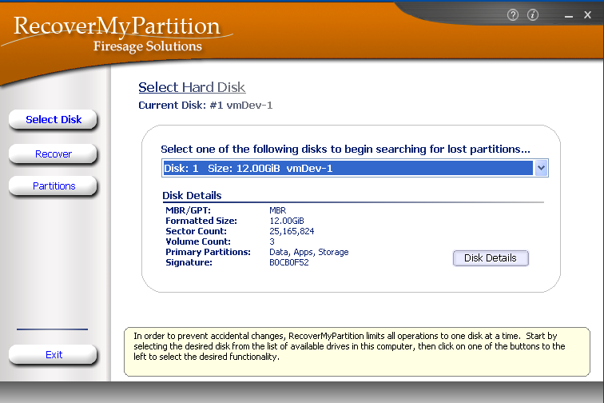Go to the Select Disk section
This screenshot has width=604, height=403.
(54, 120)
